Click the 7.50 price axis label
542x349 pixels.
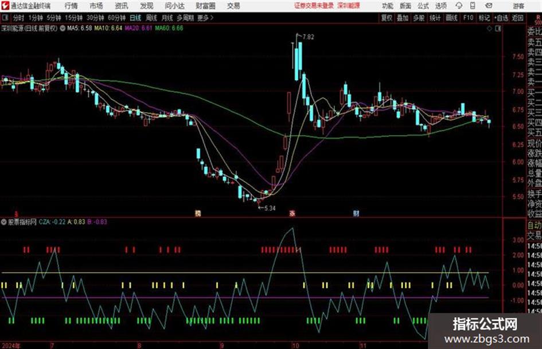click(518, 56)
